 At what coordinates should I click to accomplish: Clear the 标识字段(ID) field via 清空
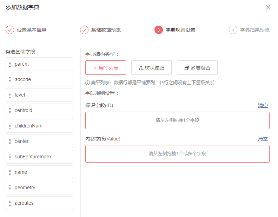pos(263,105)
